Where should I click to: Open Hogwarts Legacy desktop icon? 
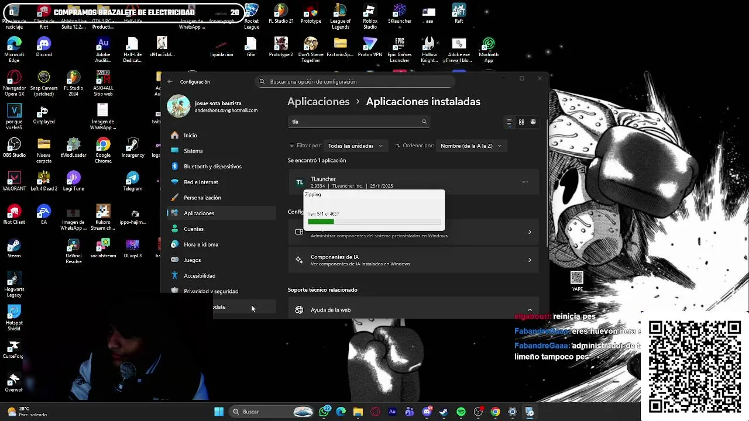14,285
